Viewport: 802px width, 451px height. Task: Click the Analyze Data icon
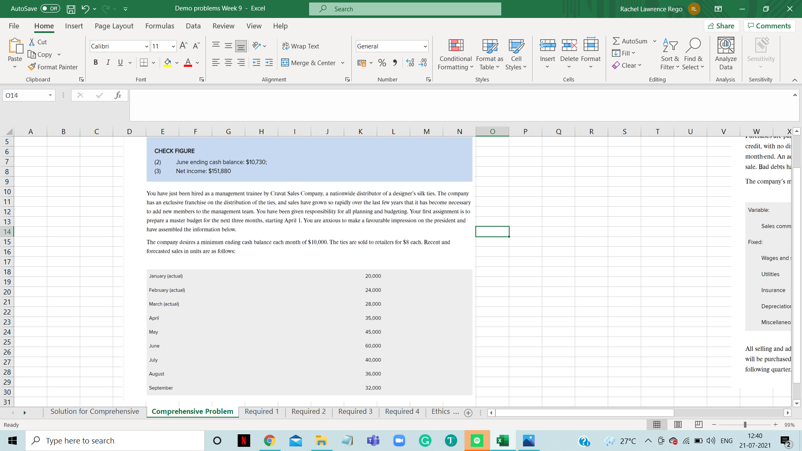726,46
